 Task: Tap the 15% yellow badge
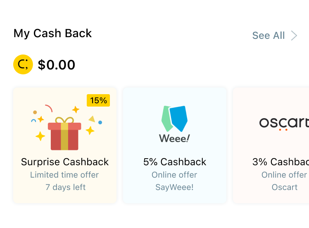click(98, 100)
